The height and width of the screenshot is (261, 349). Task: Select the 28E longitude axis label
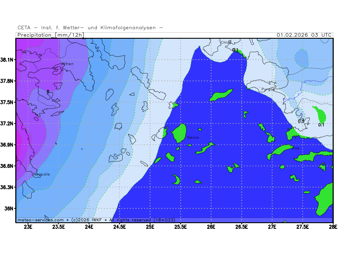[332, 227]
